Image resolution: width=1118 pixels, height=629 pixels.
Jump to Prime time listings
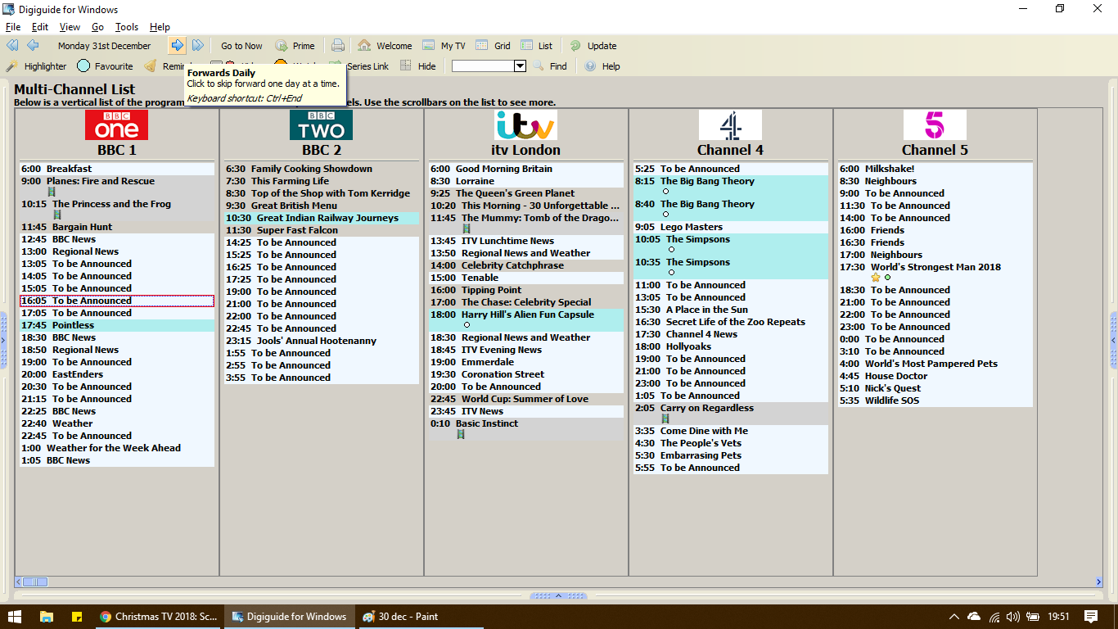tap(295, 46)
